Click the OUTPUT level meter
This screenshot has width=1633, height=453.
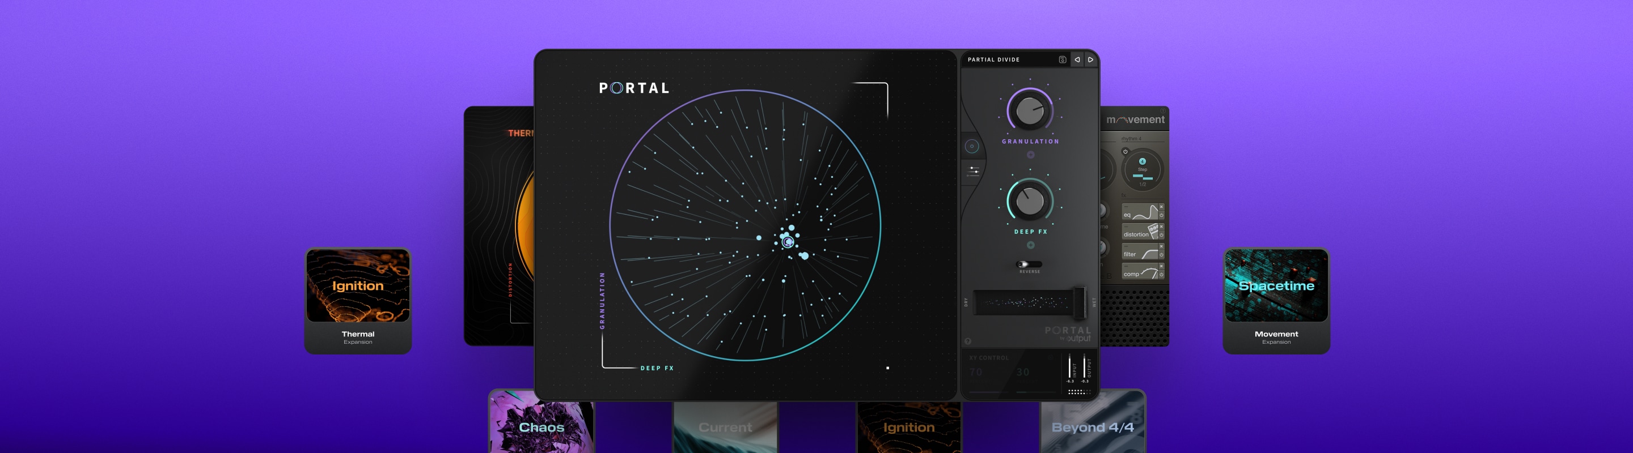coord(1085,367)
